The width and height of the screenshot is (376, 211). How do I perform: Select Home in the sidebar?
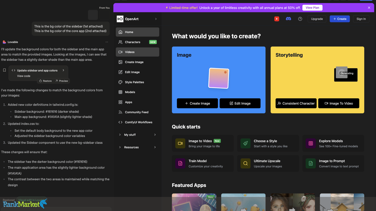pyautogui.click(x=137, y=32)
